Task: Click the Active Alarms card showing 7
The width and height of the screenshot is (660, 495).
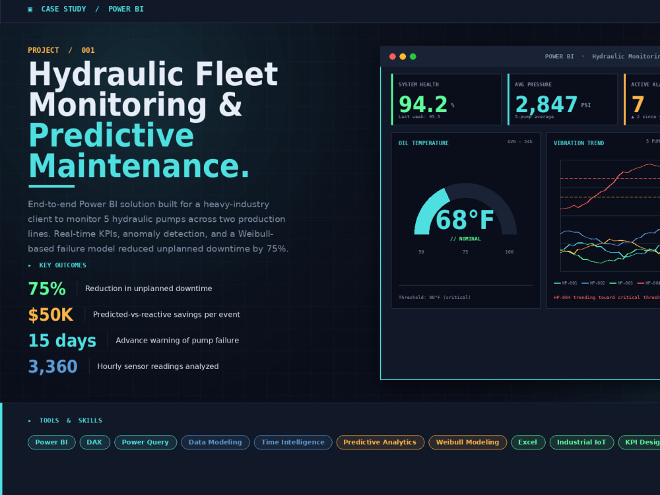Action: click(x=642, y=100)
